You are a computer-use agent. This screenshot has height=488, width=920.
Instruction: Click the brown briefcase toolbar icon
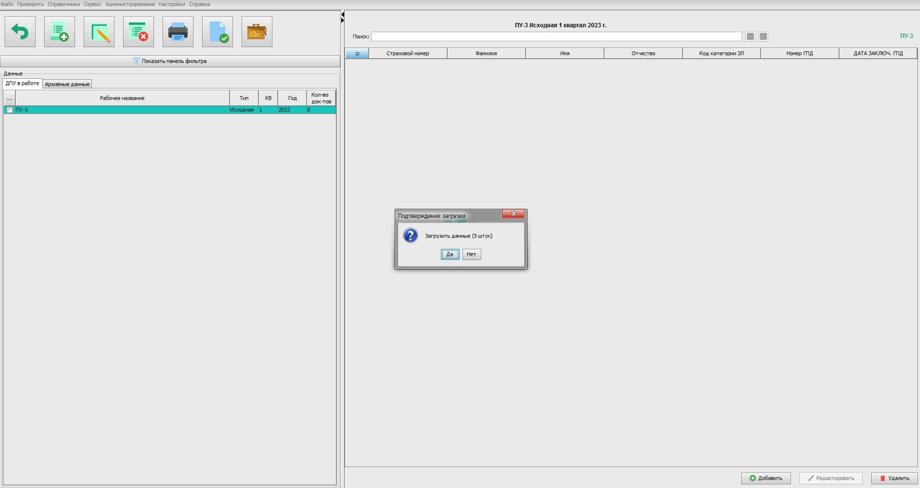tap(257, 32)
